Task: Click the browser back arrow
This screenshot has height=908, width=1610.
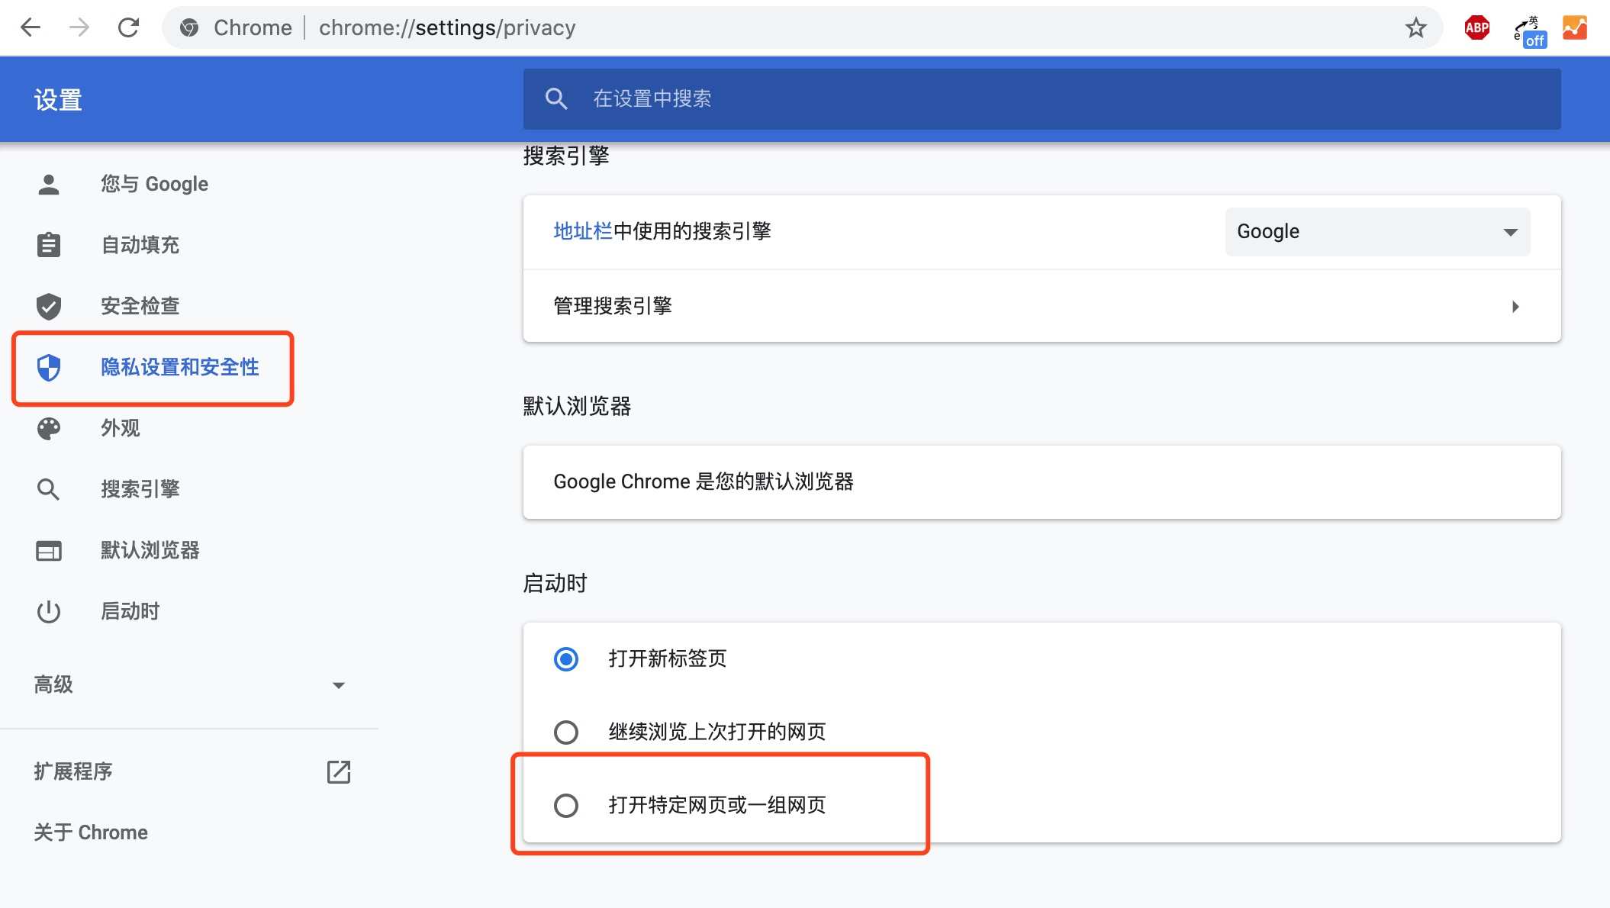Action: [31, 28]
